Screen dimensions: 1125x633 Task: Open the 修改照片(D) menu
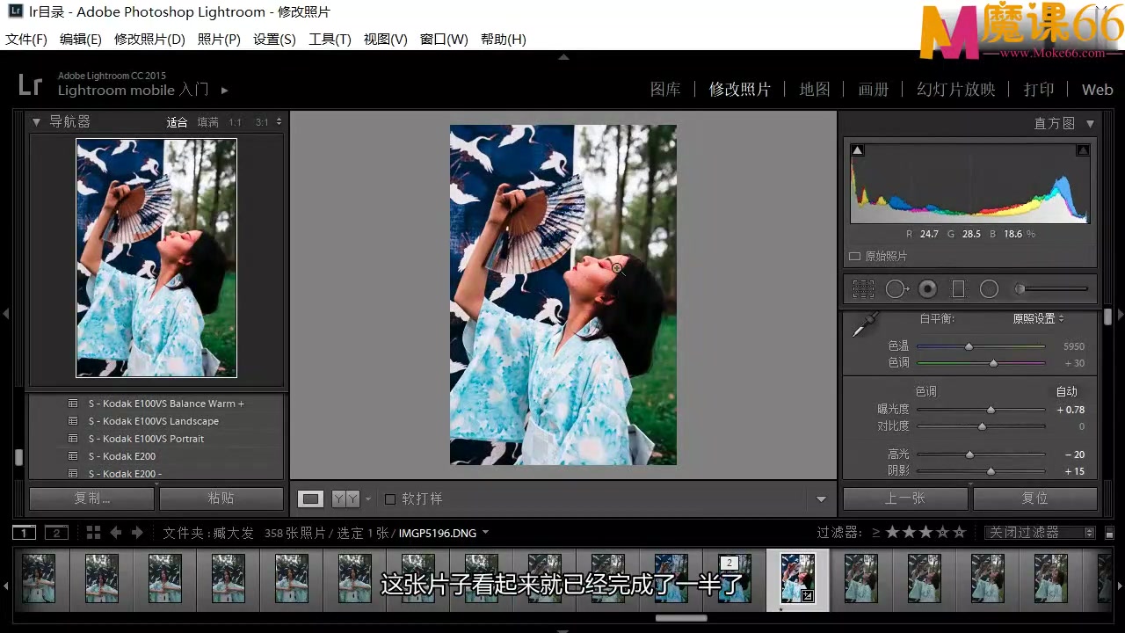[x=149, y=39]
